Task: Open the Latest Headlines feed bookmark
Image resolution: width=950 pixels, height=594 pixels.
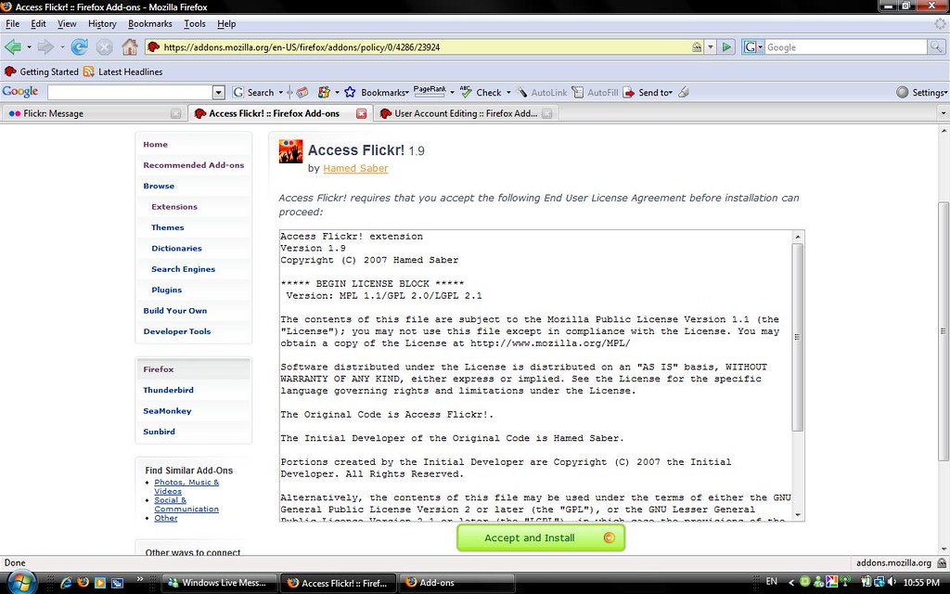Action: tap(123, 71)
